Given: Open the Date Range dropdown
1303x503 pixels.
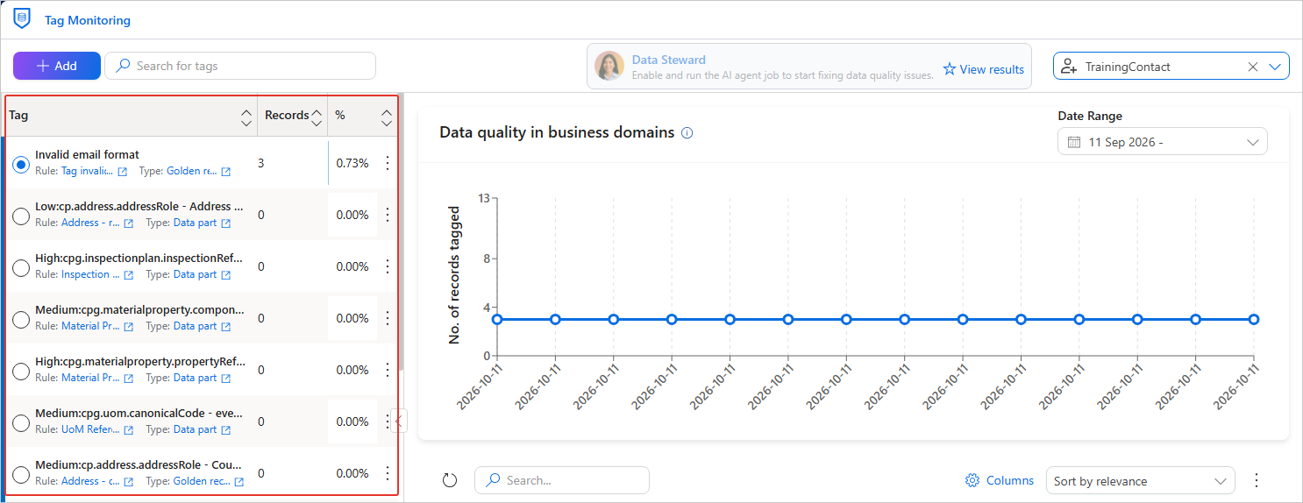Looking at the screenshot, I should [1162, 142].
